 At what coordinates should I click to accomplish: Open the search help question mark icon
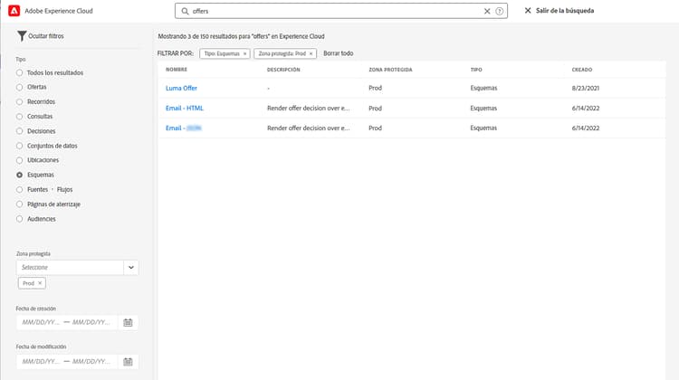point(499,11)
